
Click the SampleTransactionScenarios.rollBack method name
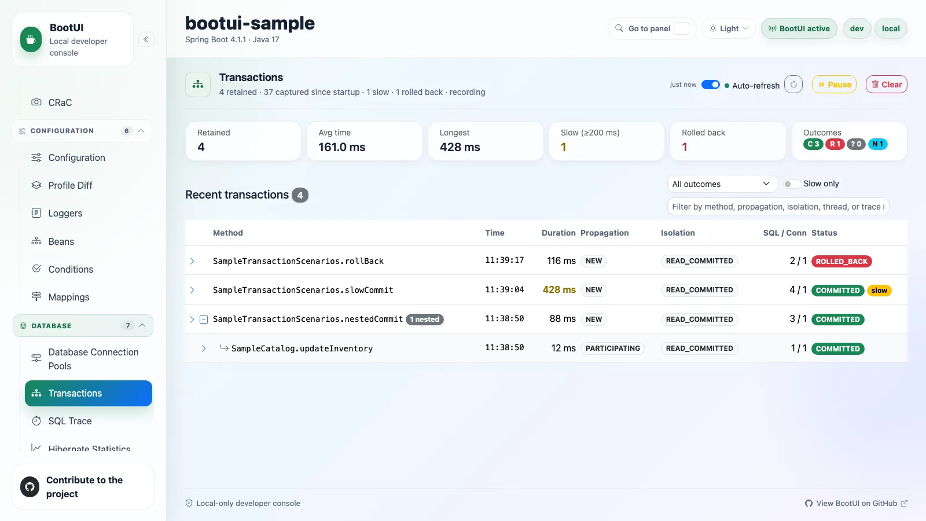pyautogui.click(x=298, y=261)
